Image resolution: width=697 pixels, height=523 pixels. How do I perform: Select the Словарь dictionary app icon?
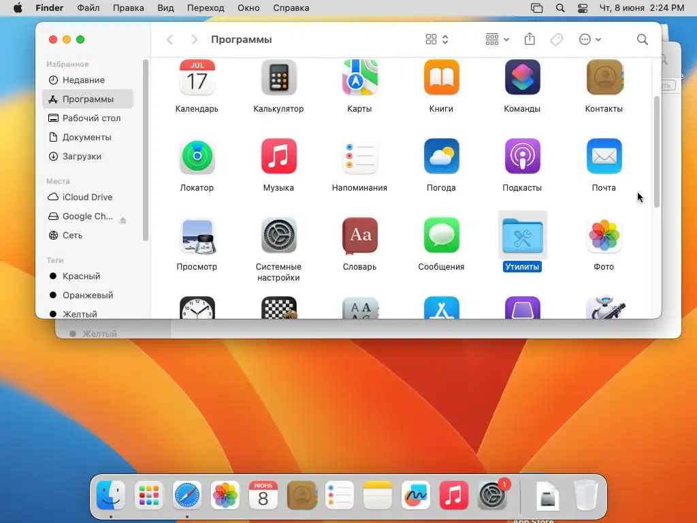(x=359, y=236)
